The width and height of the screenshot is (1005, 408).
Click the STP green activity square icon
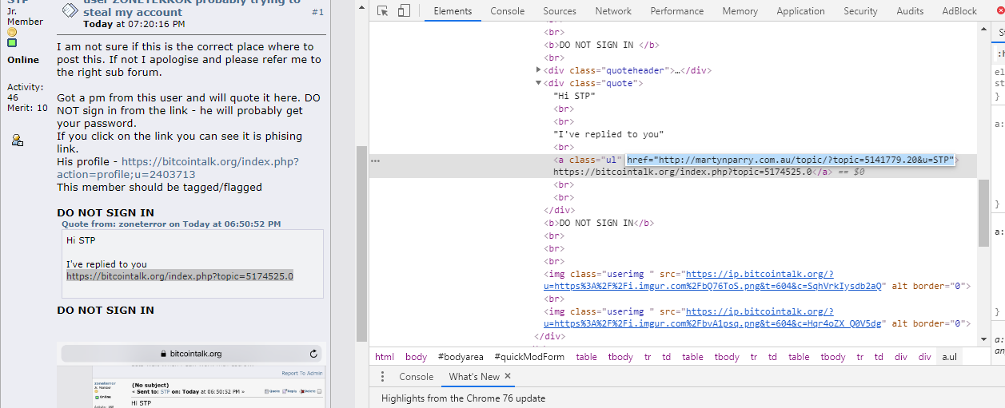(12, 43)
